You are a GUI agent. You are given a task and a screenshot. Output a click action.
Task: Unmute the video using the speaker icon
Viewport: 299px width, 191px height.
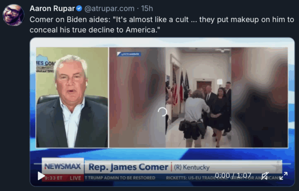tap(265, 176)
